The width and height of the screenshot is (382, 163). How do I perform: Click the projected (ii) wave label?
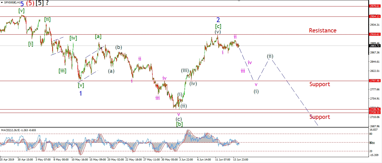click(270, 56)
